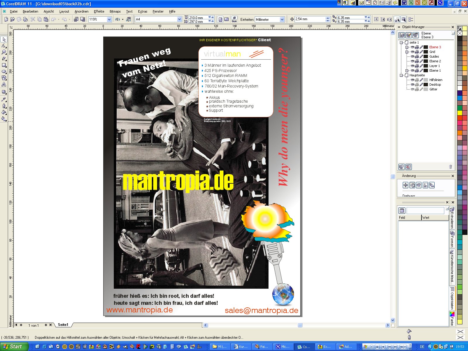Toggle visibility eye of Grid layer

point(412,52)
